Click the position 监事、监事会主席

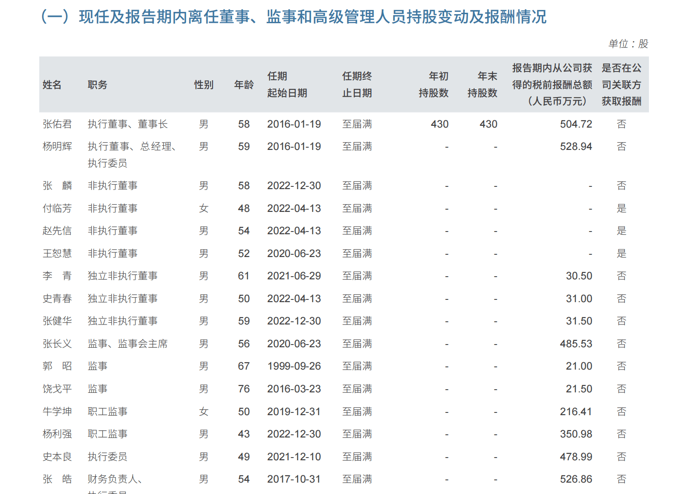(128, 344)
